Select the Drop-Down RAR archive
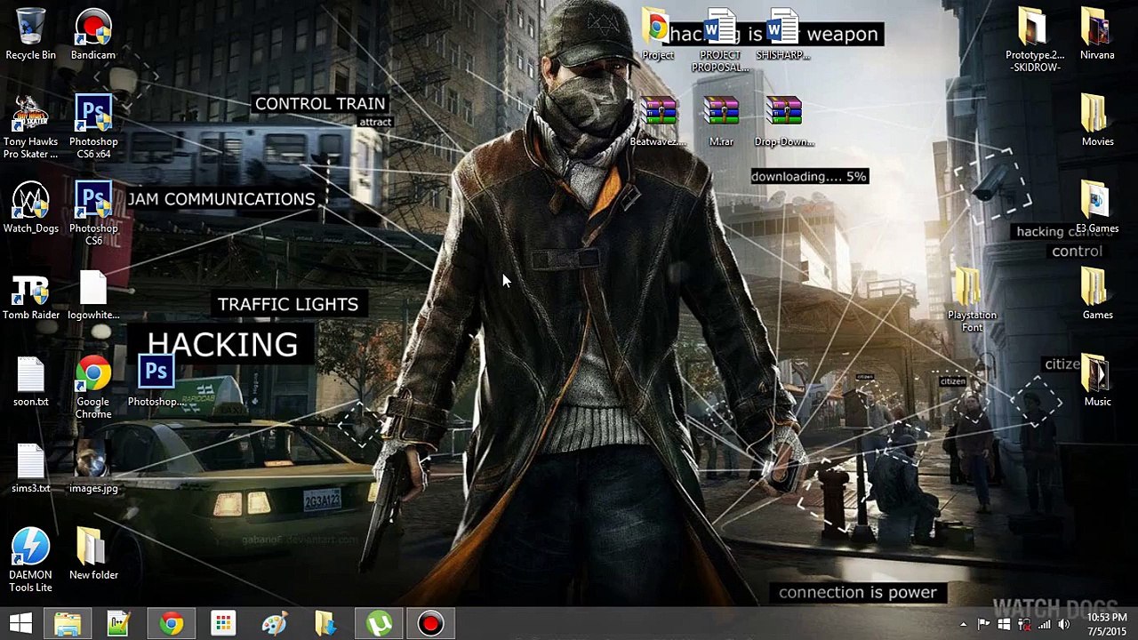This screenshot has height=640, width=1138. [x=784, y=122]
